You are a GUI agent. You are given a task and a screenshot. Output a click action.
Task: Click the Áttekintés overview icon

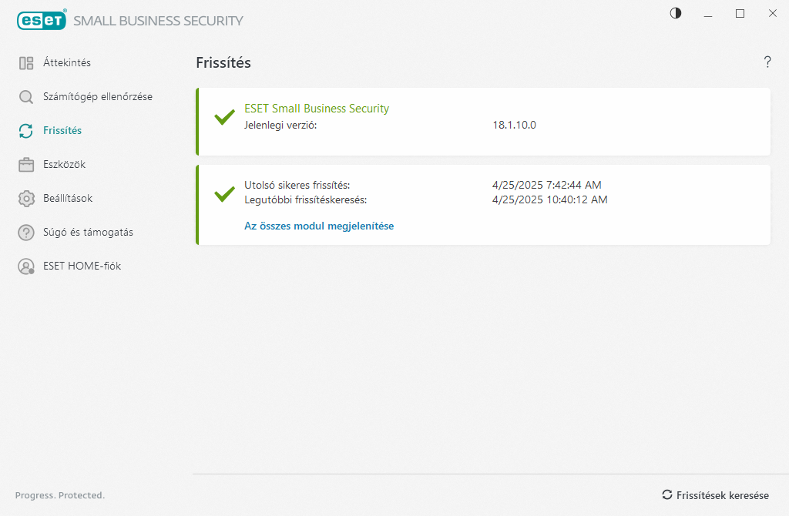[x=26, y=63]
